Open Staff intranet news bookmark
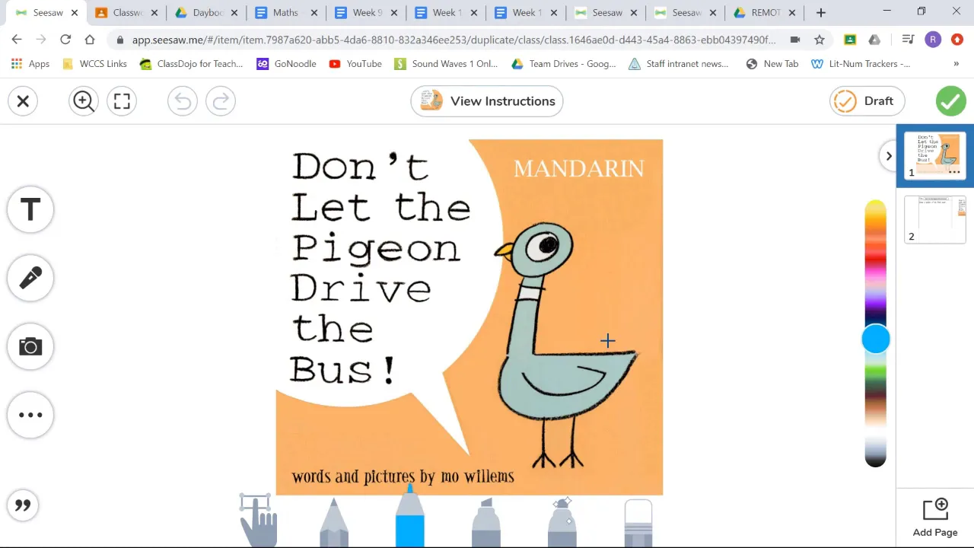 tap(679, 64)
